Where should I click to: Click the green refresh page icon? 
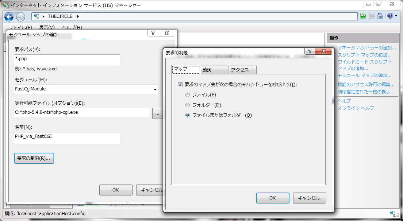click(x=363, y=16)
